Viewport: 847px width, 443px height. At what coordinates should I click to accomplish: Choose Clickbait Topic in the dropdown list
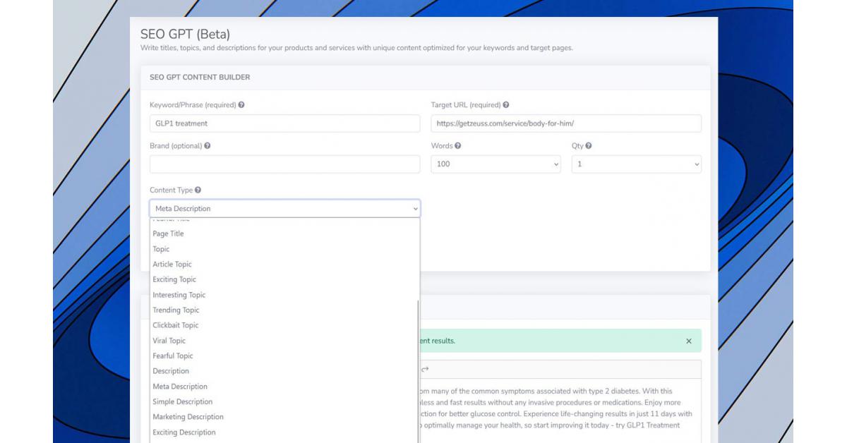176,326
